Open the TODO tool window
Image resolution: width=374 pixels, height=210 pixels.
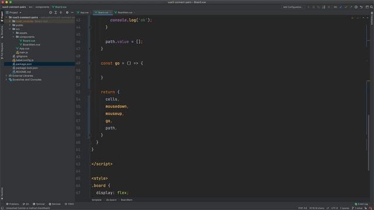(69, 204)
